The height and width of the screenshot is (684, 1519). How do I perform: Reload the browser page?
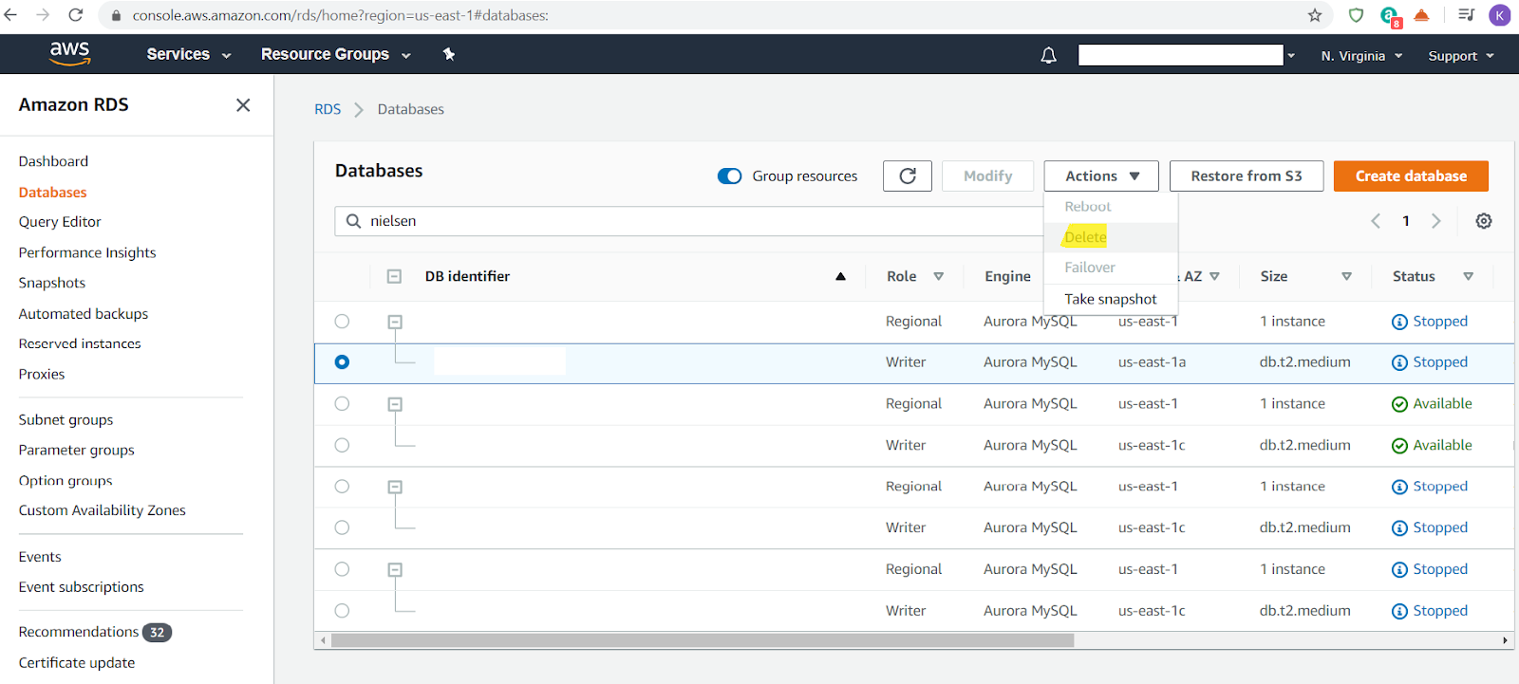(76, 15)
